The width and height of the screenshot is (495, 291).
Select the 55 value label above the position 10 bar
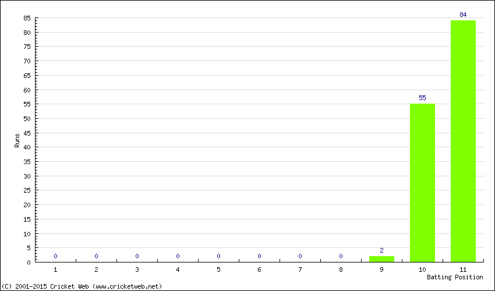422,98
